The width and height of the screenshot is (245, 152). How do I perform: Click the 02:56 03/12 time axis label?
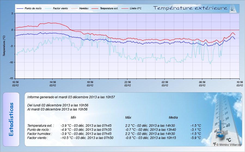point(165,83)
